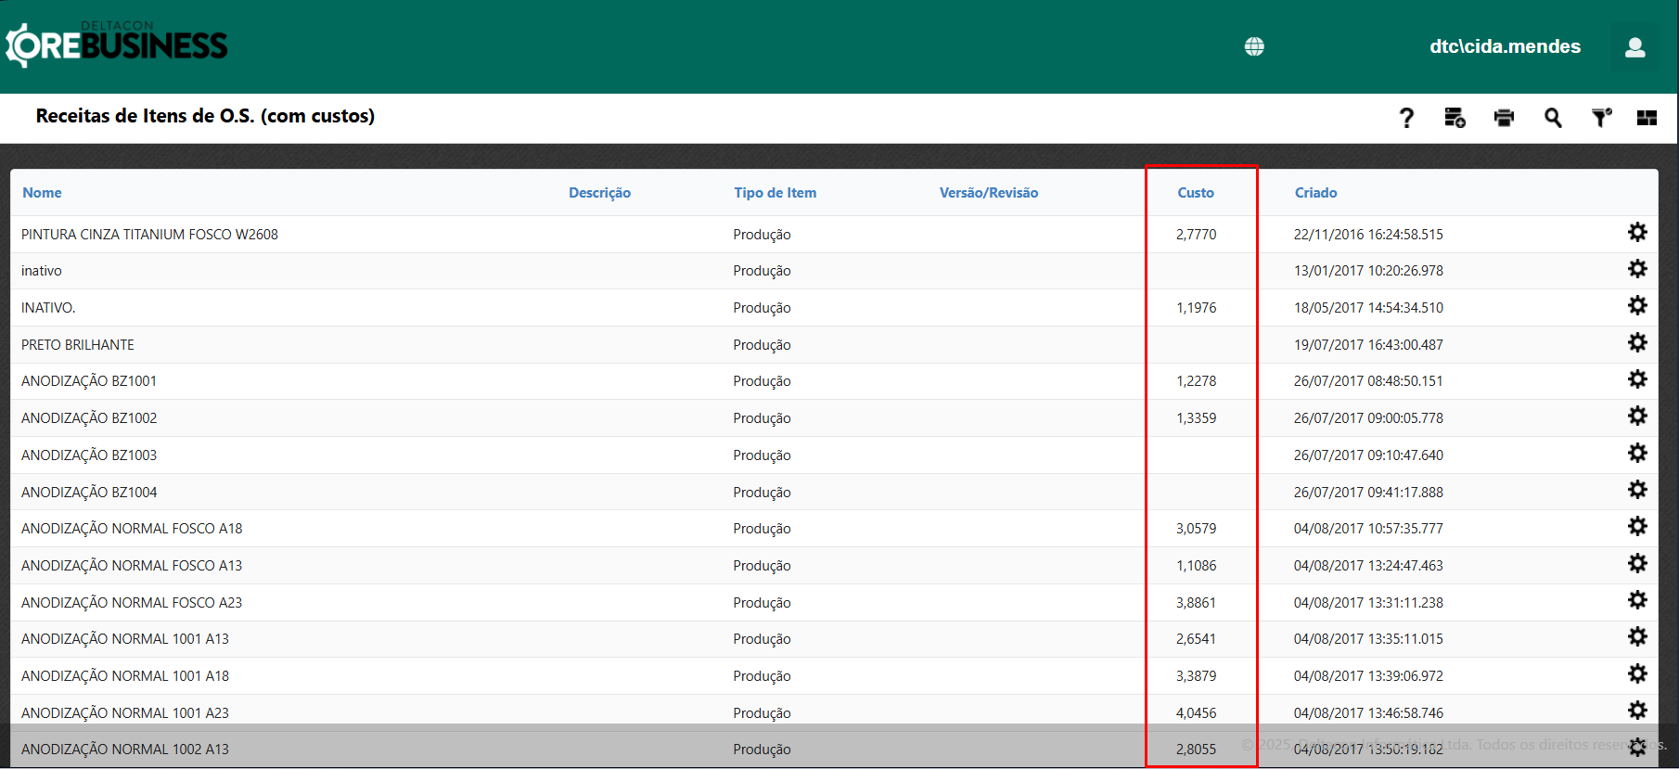Viewport: 1679px width, 769px height.
Task: Switch layout with the tiles view icon
Action: [x=1647, y=118]
